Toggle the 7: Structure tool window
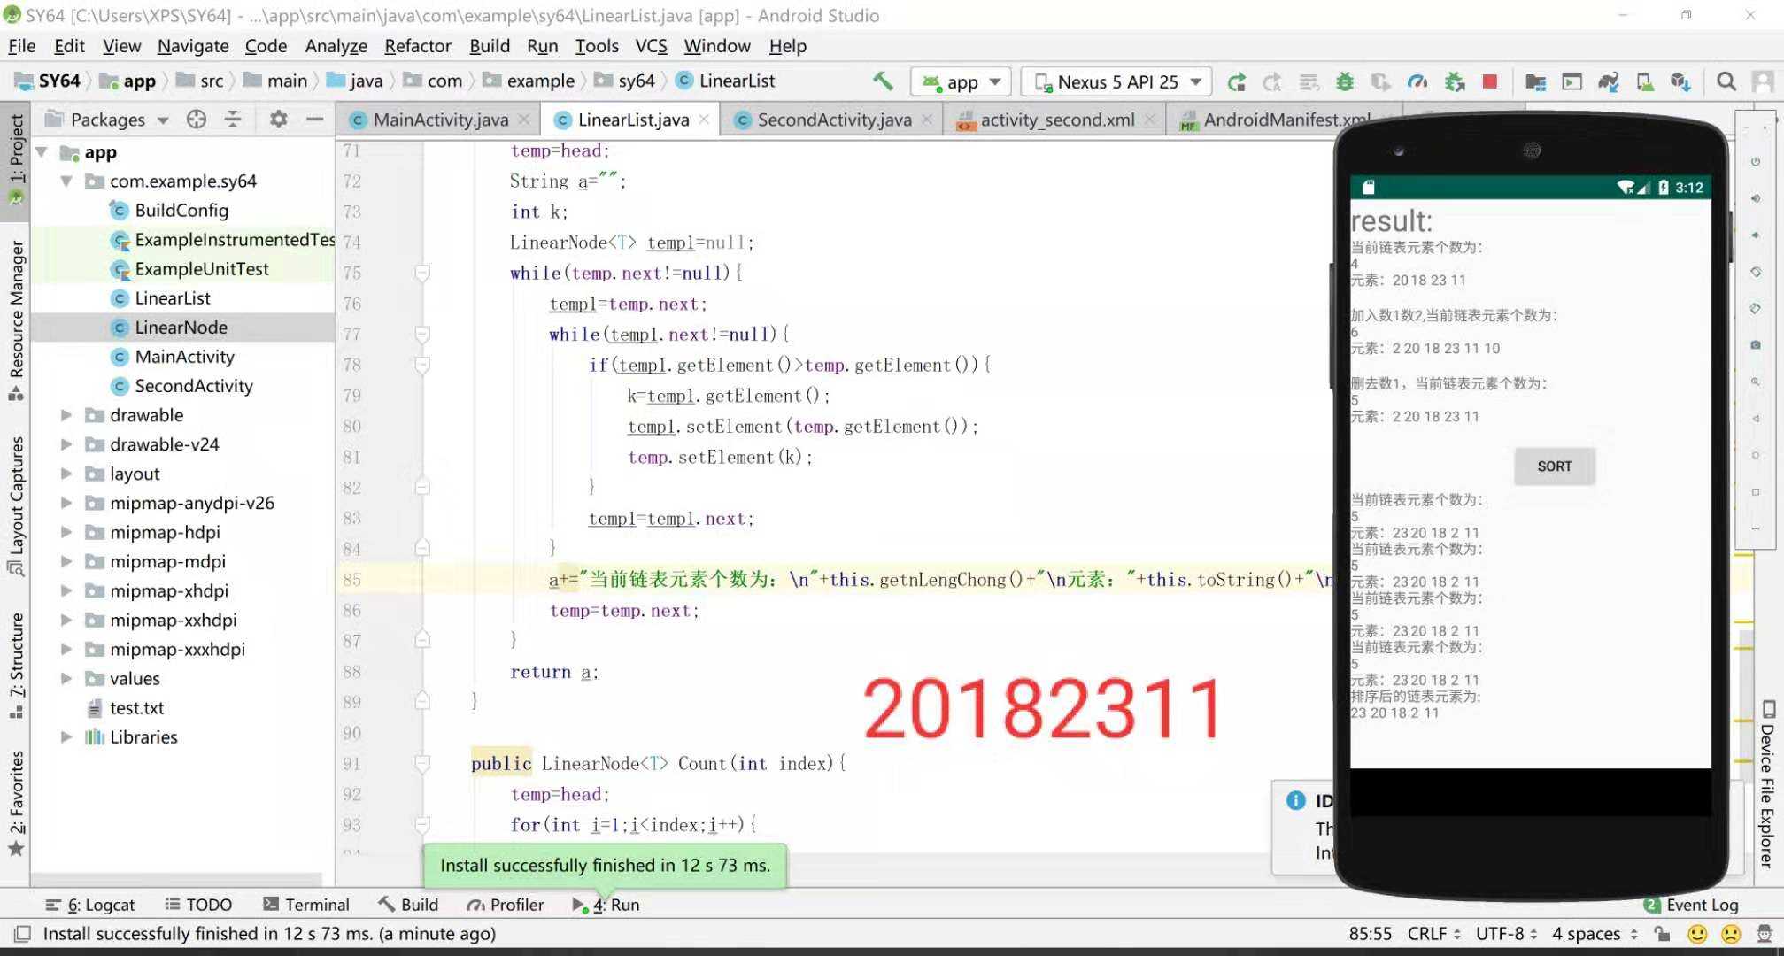 [16, 664]
